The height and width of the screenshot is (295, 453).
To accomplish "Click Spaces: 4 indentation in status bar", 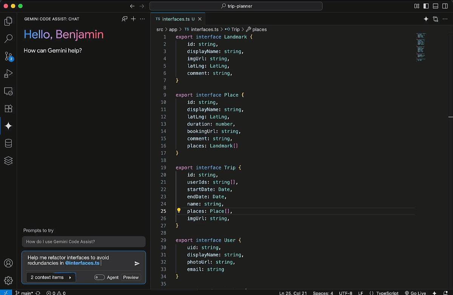I will (323, 293).
